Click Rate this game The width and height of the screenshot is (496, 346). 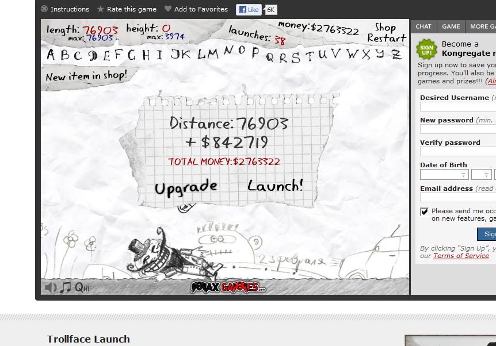click(132, 9)
